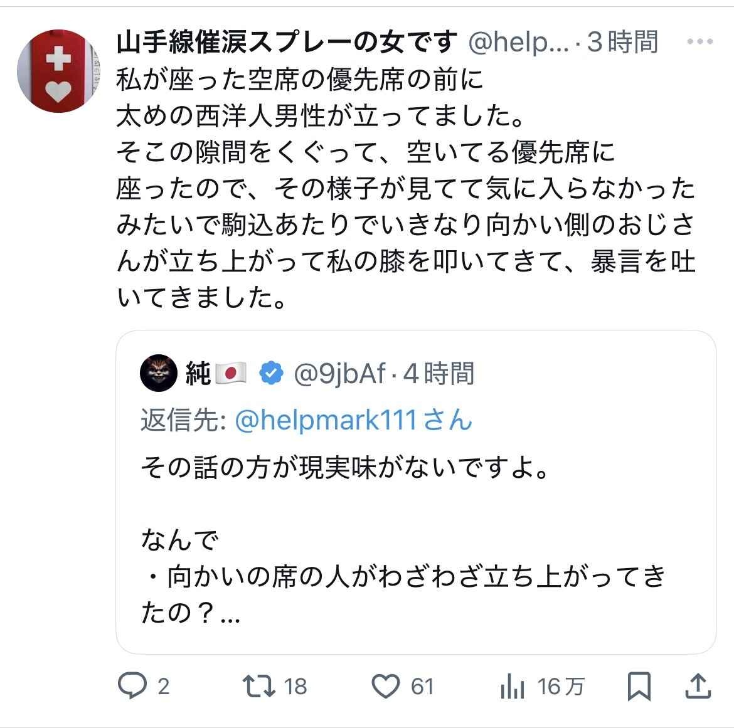Click the quoted tweet's 4時間 timestamp

click(x=439, y=374)
